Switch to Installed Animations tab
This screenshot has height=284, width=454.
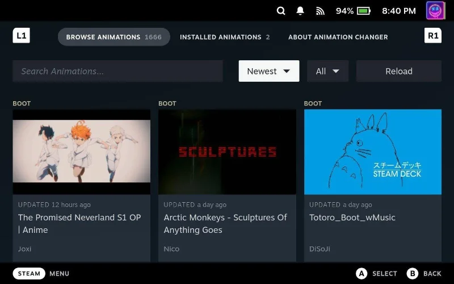tap(225, 37)
